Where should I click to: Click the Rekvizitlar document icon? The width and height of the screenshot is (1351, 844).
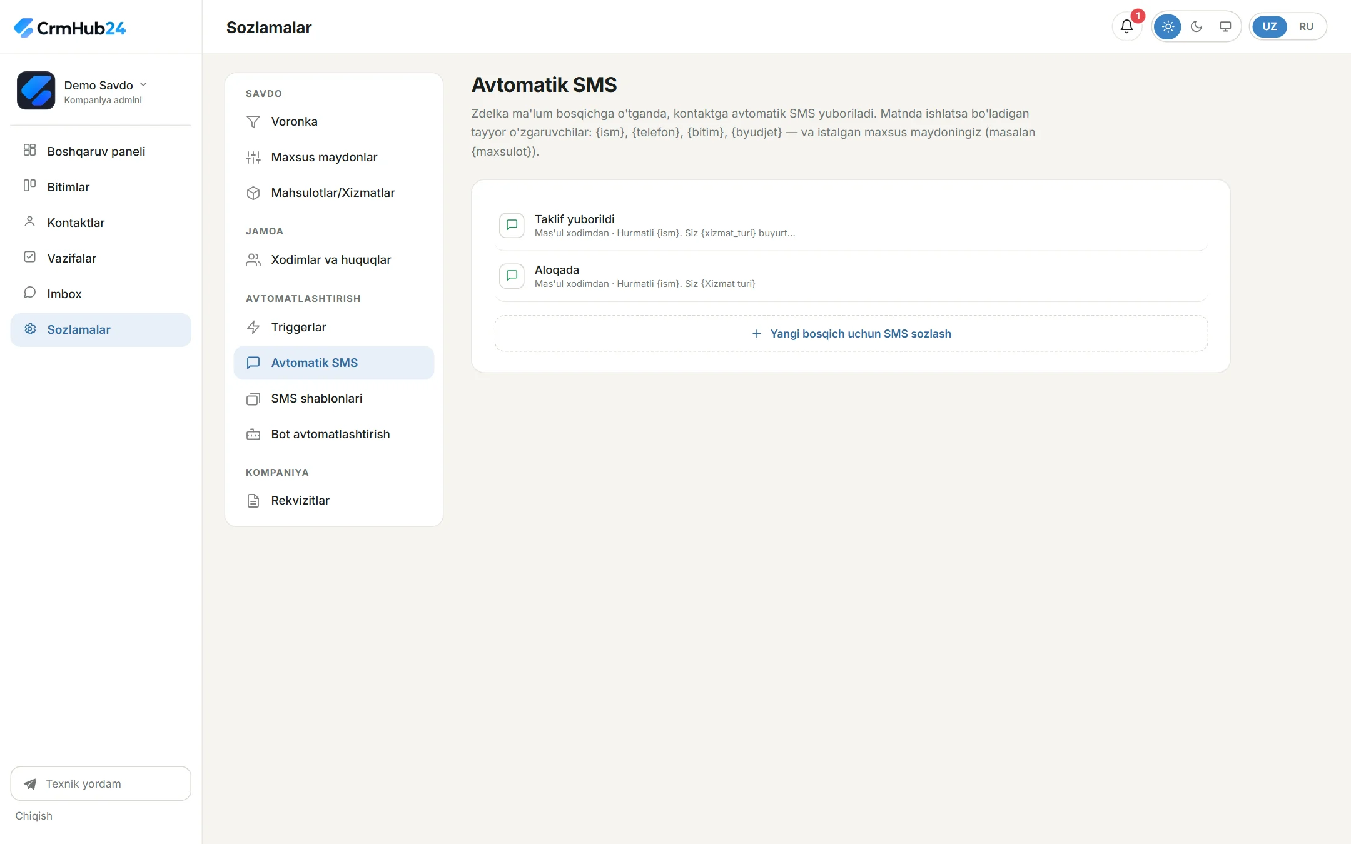pyautogui.click(x=253, y=501)
